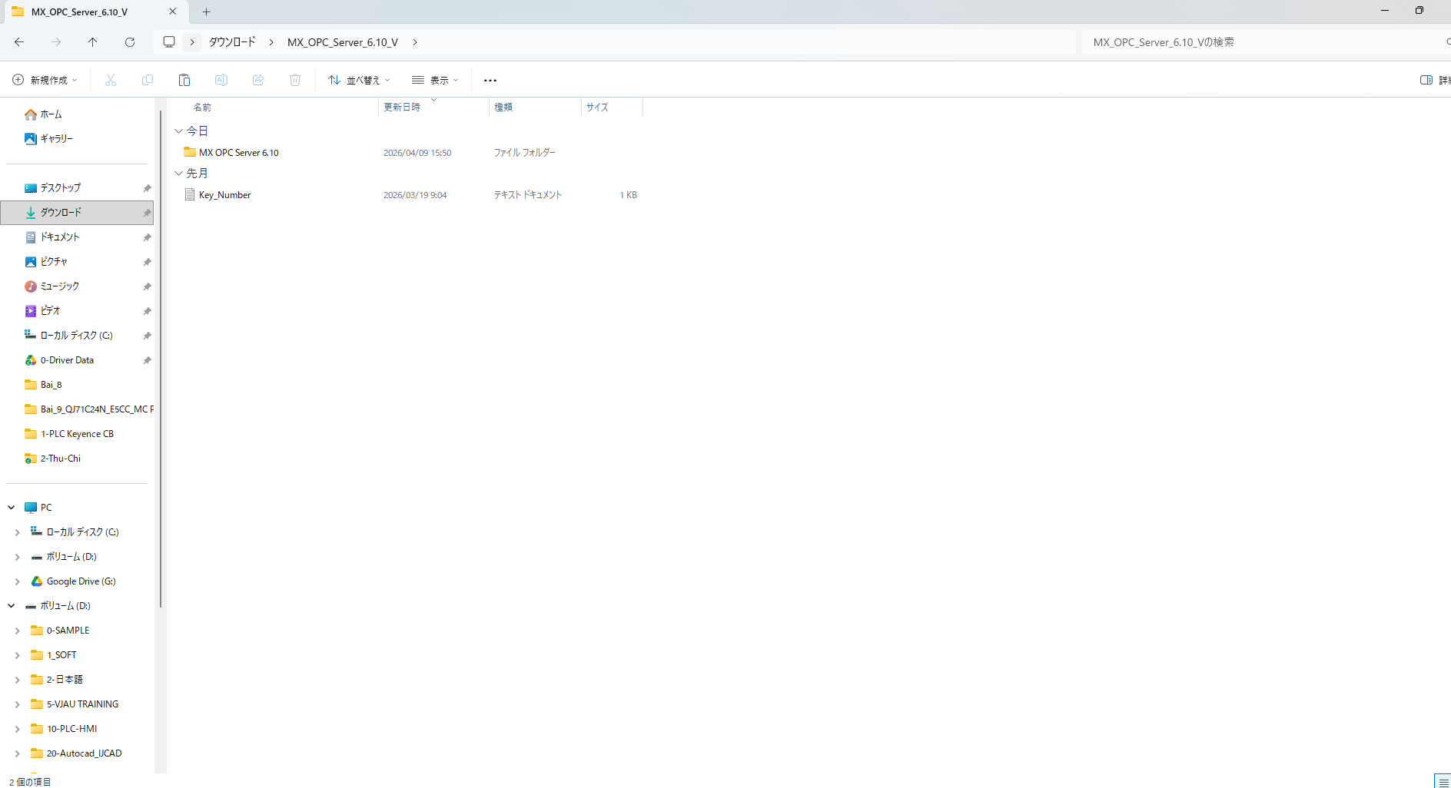Toggle the details pane button

pyautogui.click(x=1433, y=80)
